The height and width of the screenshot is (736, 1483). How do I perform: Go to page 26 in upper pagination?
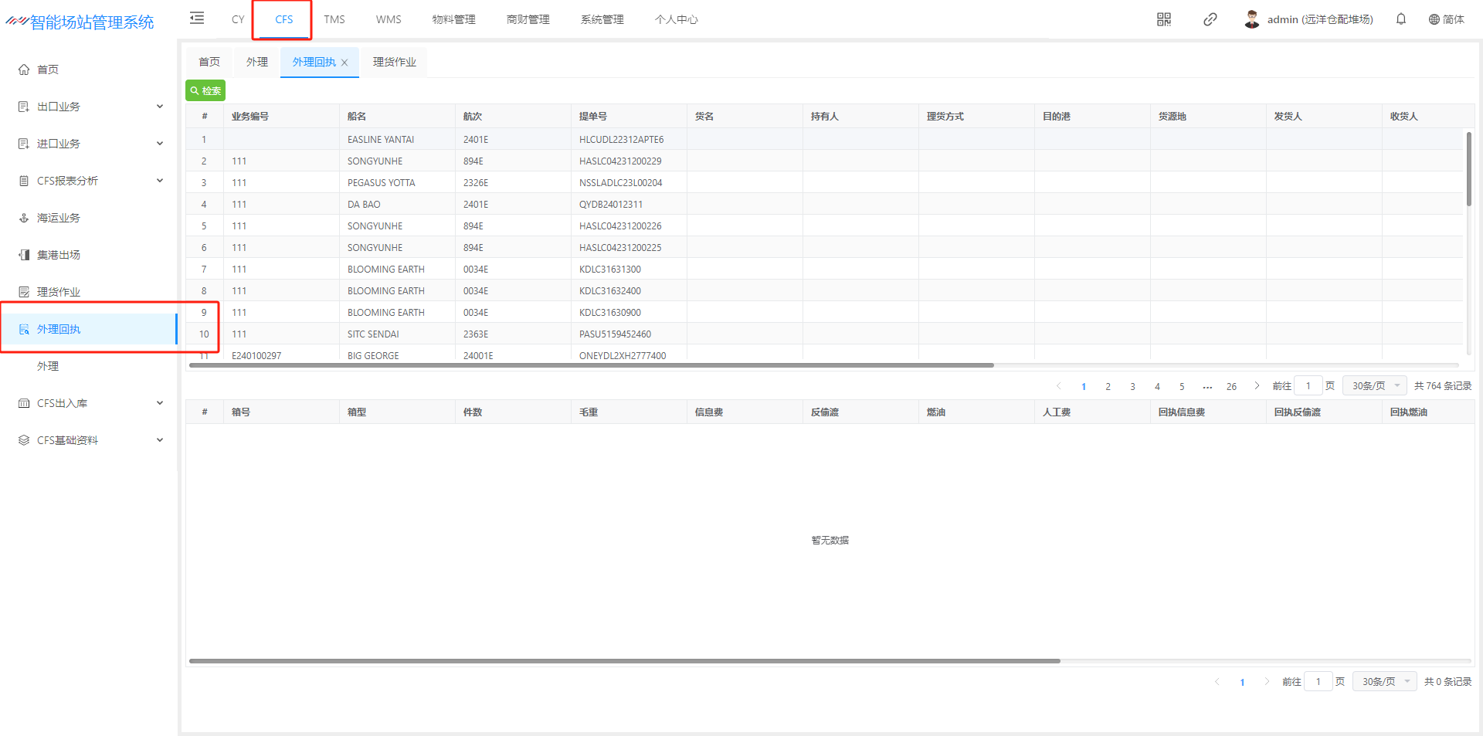click(1231, 386)
